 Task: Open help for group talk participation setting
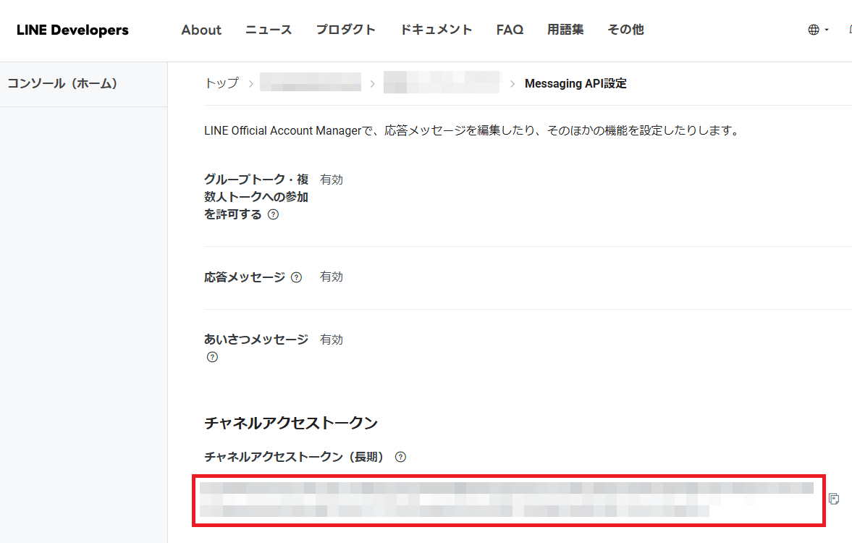pos(273,215)
